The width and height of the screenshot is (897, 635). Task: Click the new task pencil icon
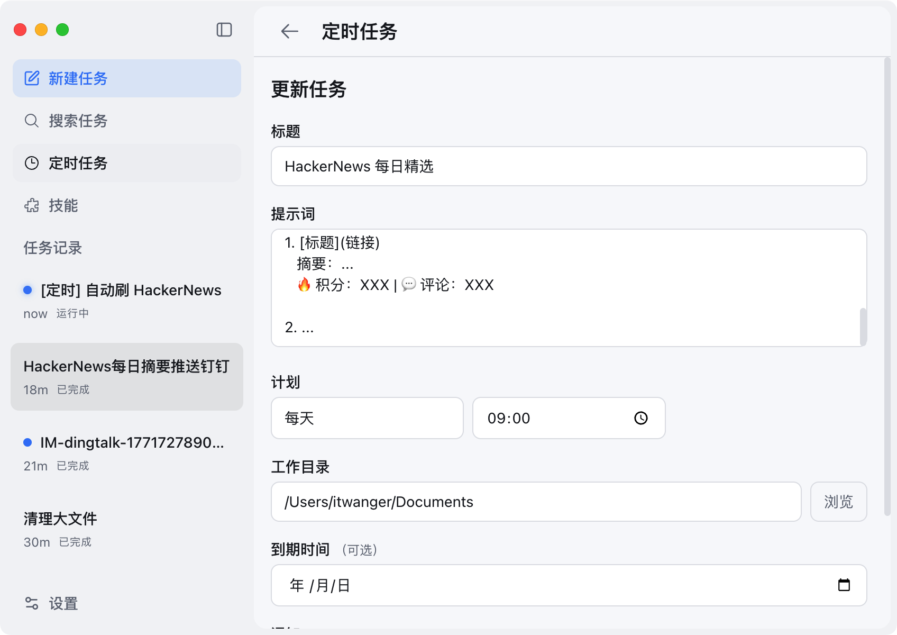[x=32, y=78]
